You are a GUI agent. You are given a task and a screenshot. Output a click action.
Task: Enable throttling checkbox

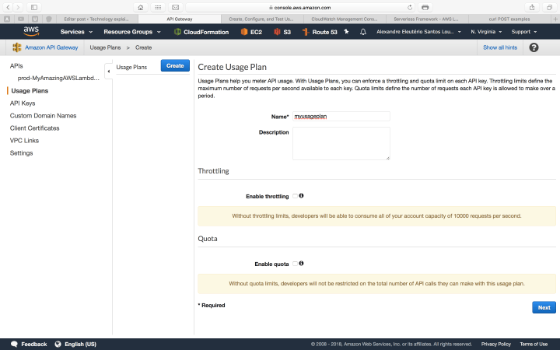coord(295,196)
